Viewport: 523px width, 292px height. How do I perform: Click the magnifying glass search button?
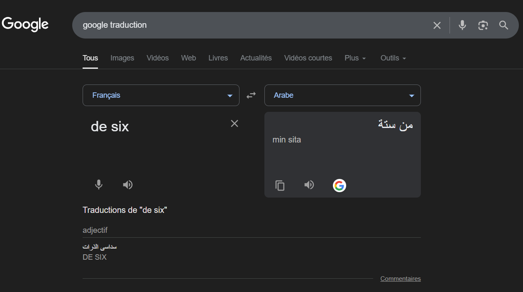[x=503, y=25]
